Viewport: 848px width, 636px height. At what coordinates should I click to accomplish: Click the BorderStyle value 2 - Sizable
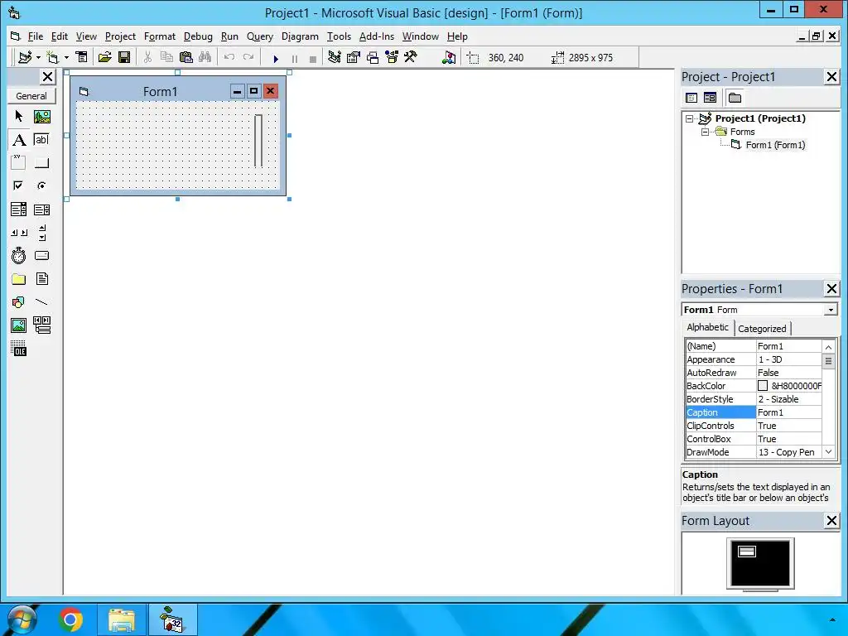(788, 399)
